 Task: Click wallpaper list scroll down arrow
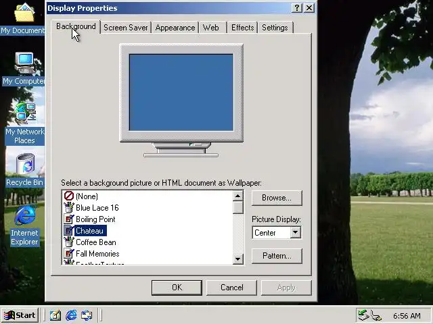click(237, 259)
